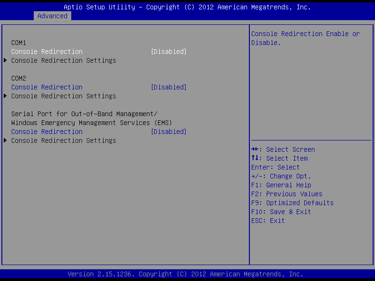Expand the triangle arrow for COM2 settings

(x=5, y=96)
